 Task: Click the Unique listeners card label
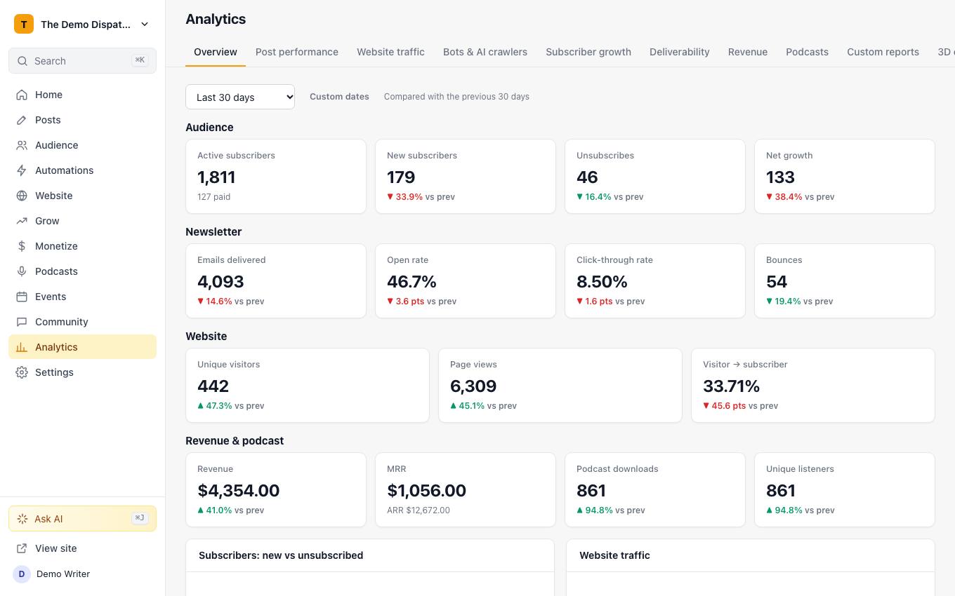point(800,469)
